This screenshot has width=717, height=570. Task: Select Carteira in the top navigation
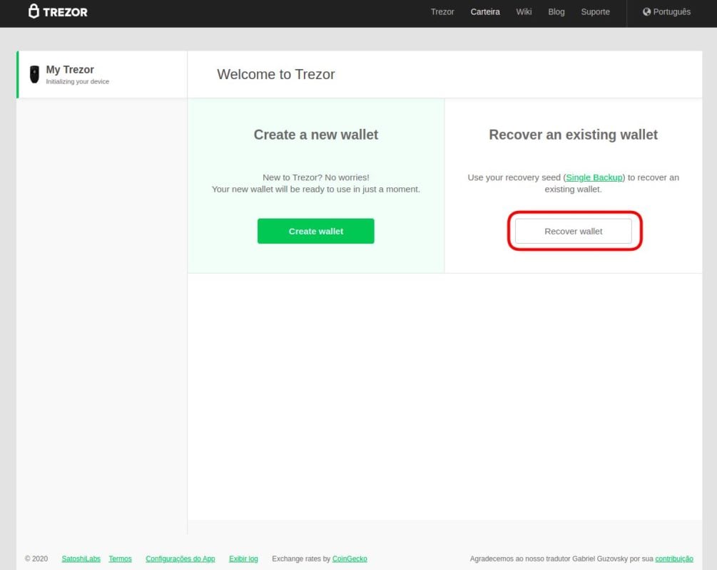point(485,12)
